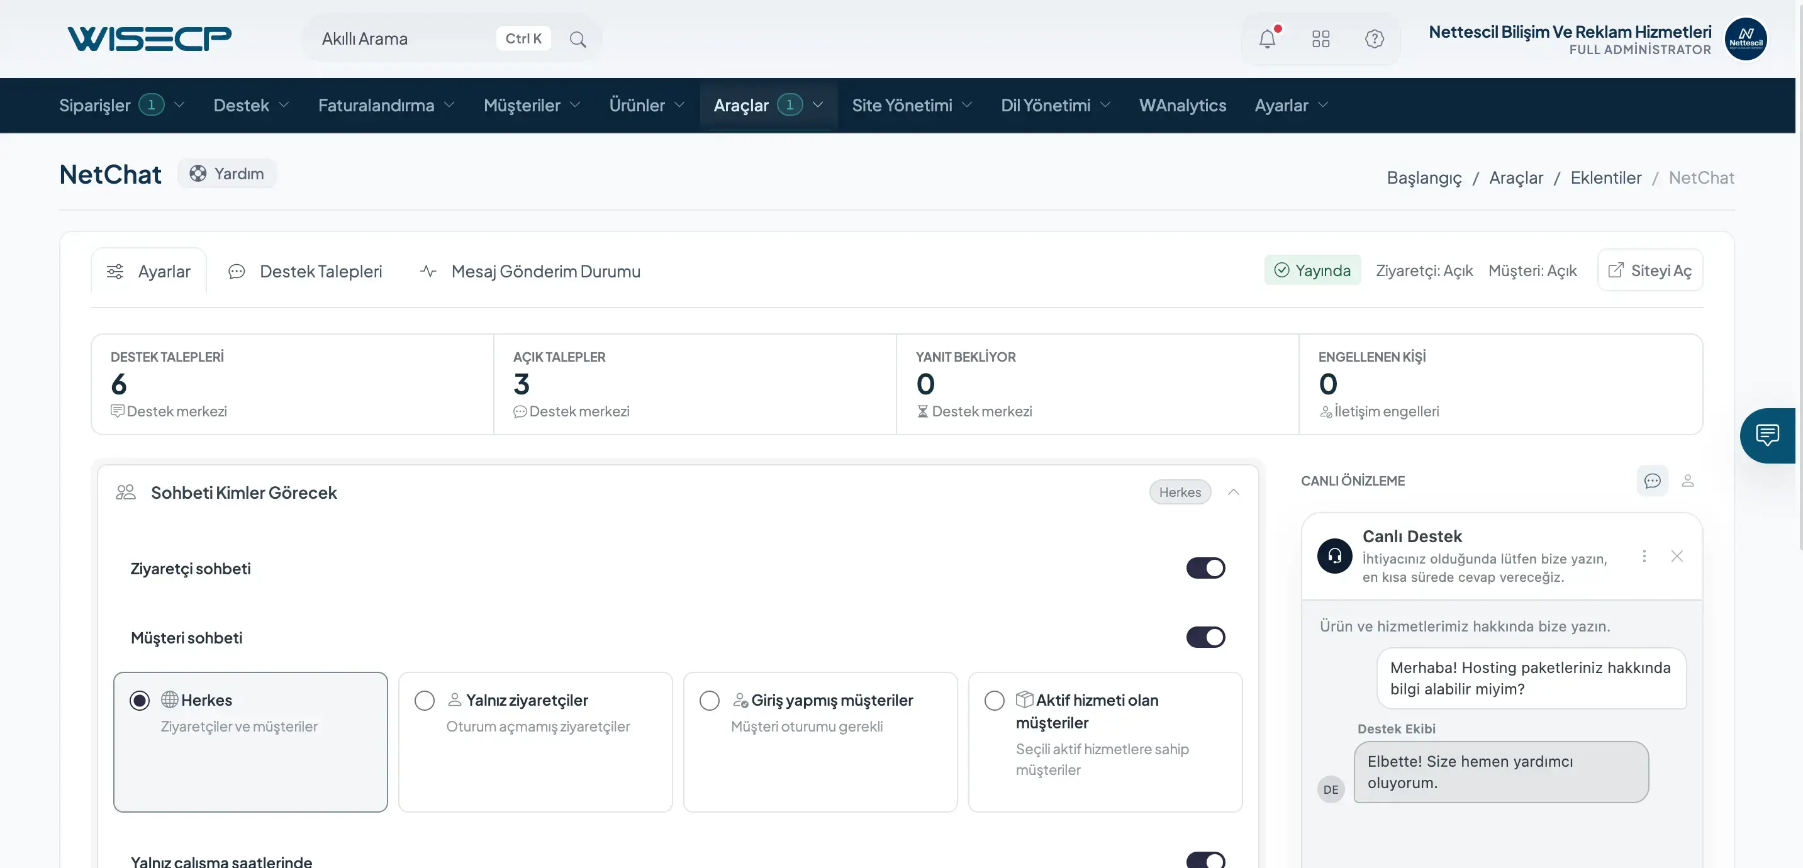
Task: Expand the Ayarlar navigation menu
Action: [1291, 105]
